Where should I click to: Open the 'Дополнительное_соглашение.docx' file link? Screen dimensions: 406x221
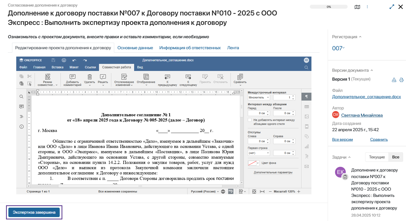click(x=366, y=97)
